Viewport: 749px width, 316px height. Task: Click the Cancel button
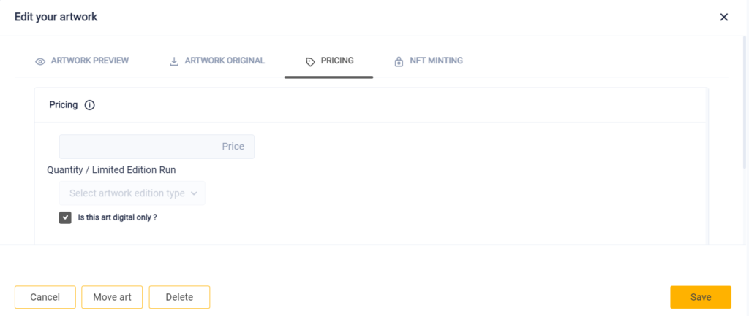point(45,297)
